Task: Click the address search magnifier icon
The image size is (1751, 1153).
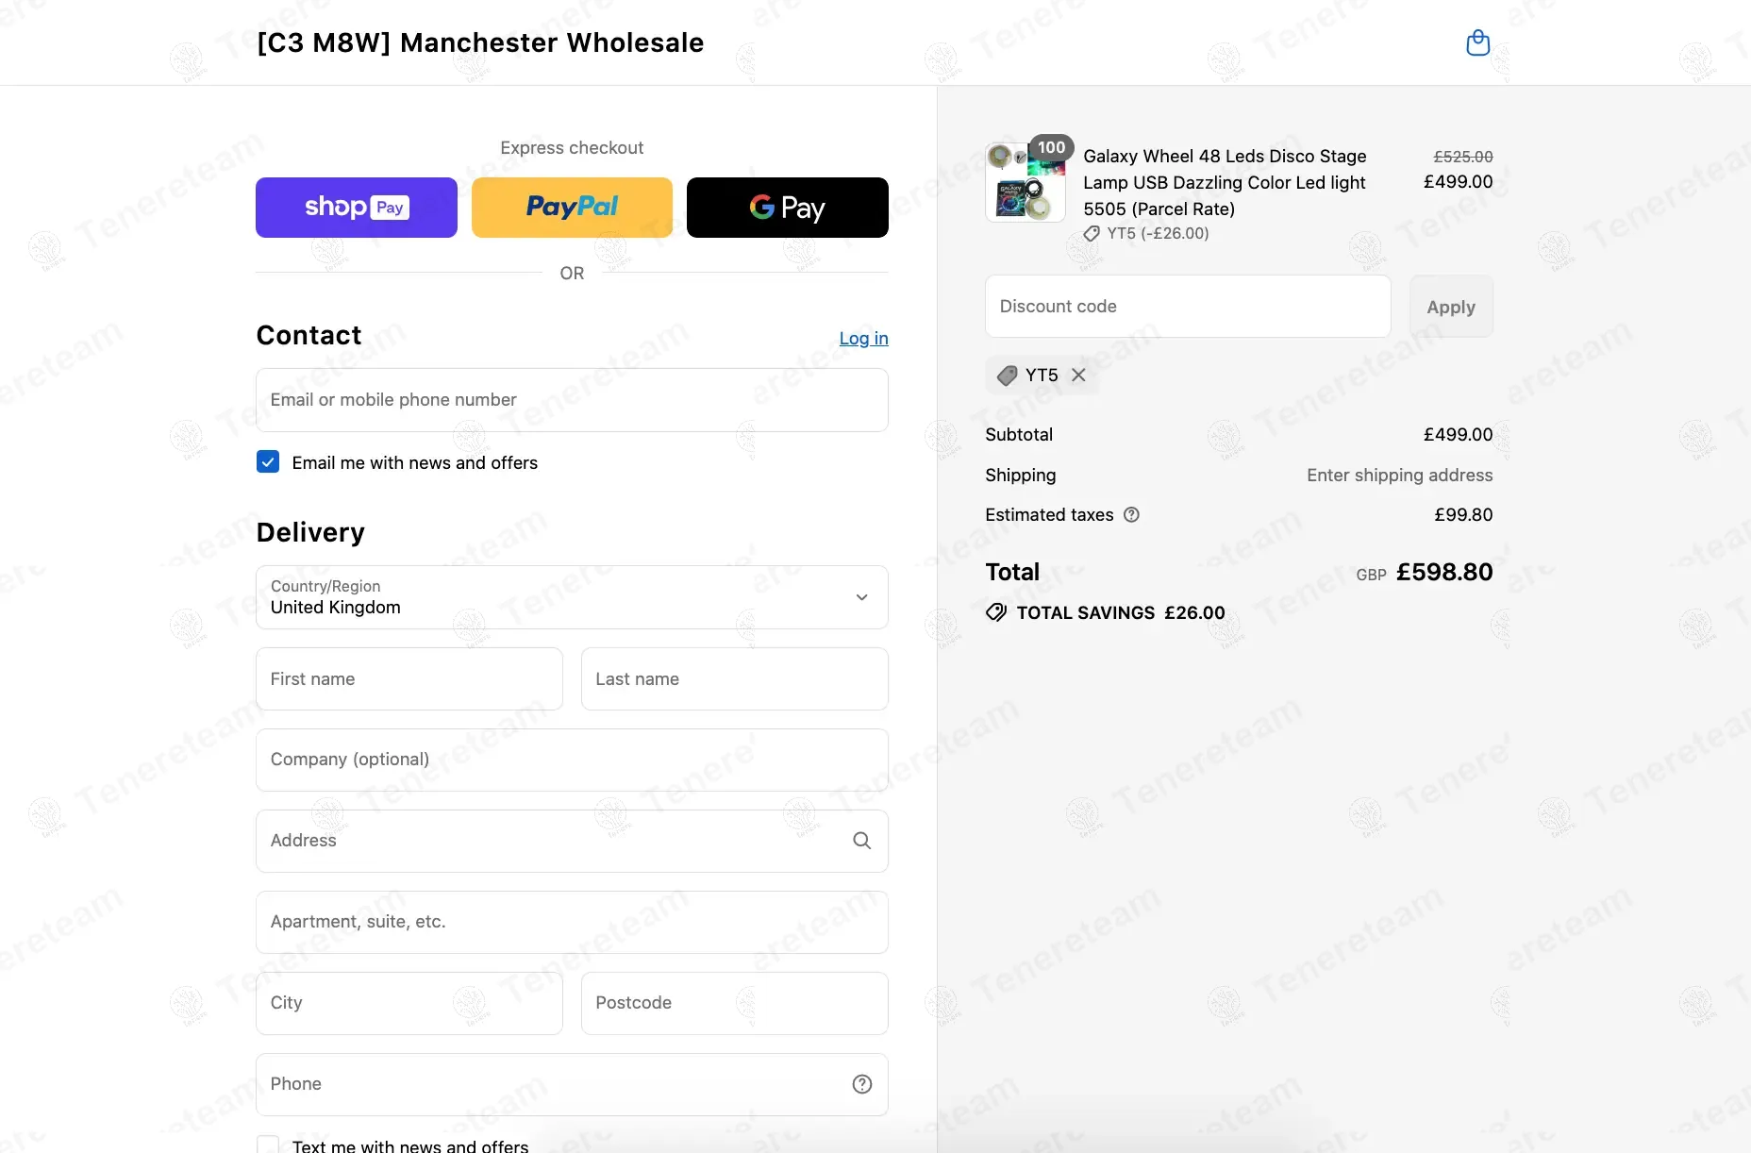Action: (861, 841)
